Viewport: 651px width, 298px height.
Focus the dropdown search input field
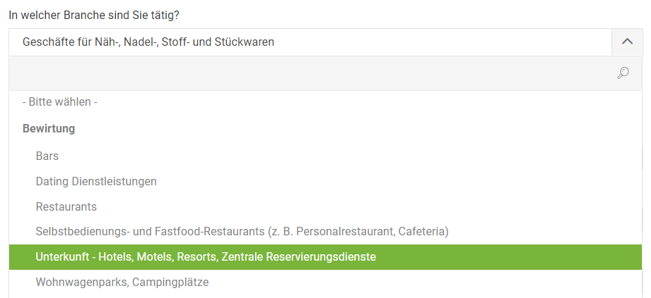point(325,73)
